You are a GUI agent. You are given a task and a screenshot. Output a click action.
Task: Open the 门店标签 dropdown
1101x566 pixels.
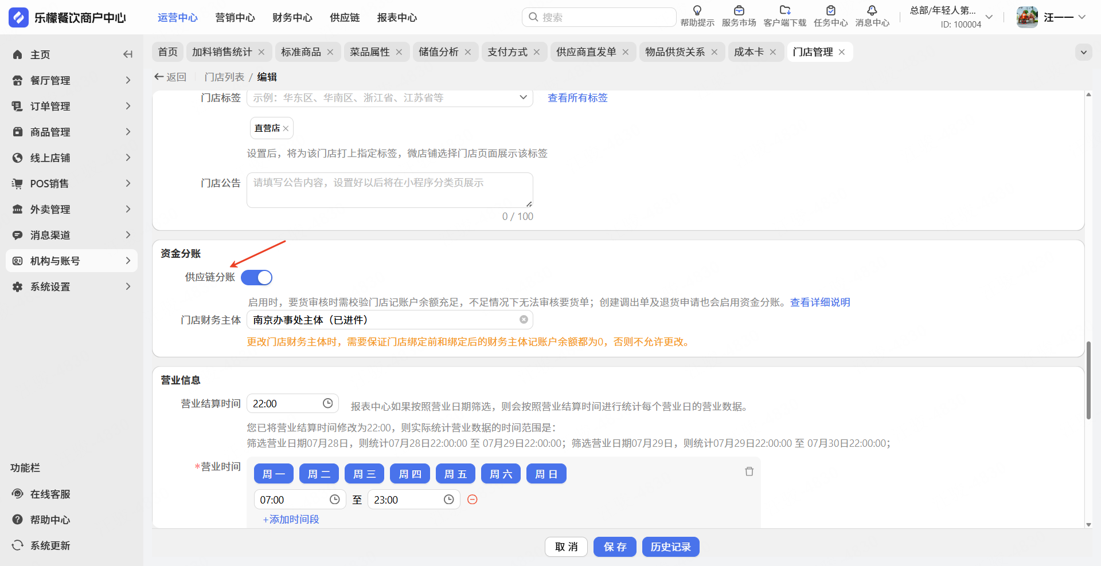[390, 98]
